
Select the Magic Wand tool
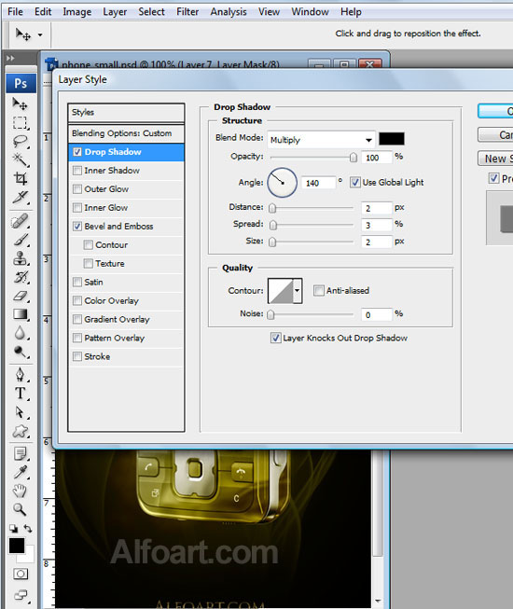pyautogui.click(x=21, y=159)
